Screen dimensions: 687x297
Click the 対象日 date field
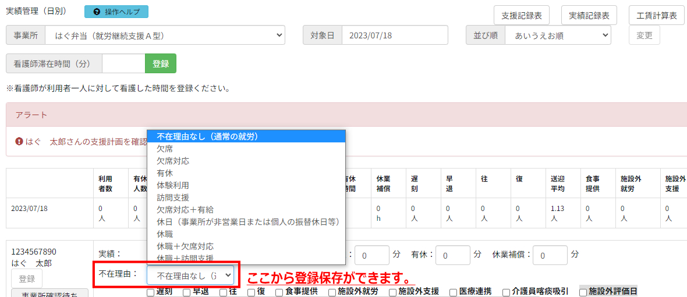(x=394, y=35)
